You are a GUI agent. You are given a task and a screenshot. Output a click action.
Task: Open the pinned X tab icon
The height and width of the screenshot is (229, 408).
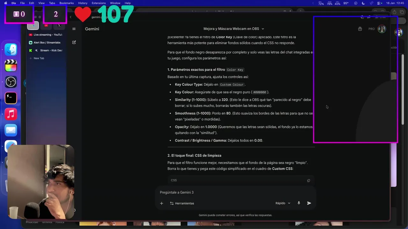coord(59,25)
